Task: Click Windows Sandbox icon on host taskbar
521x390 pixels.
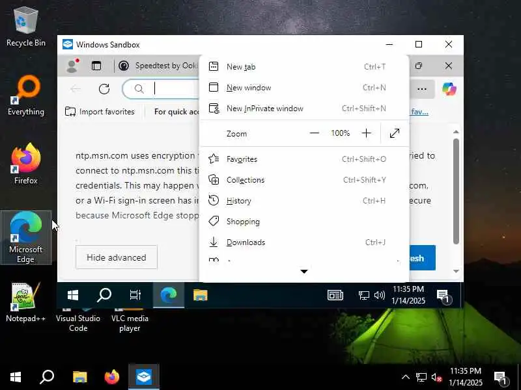Action: (144, 377)
